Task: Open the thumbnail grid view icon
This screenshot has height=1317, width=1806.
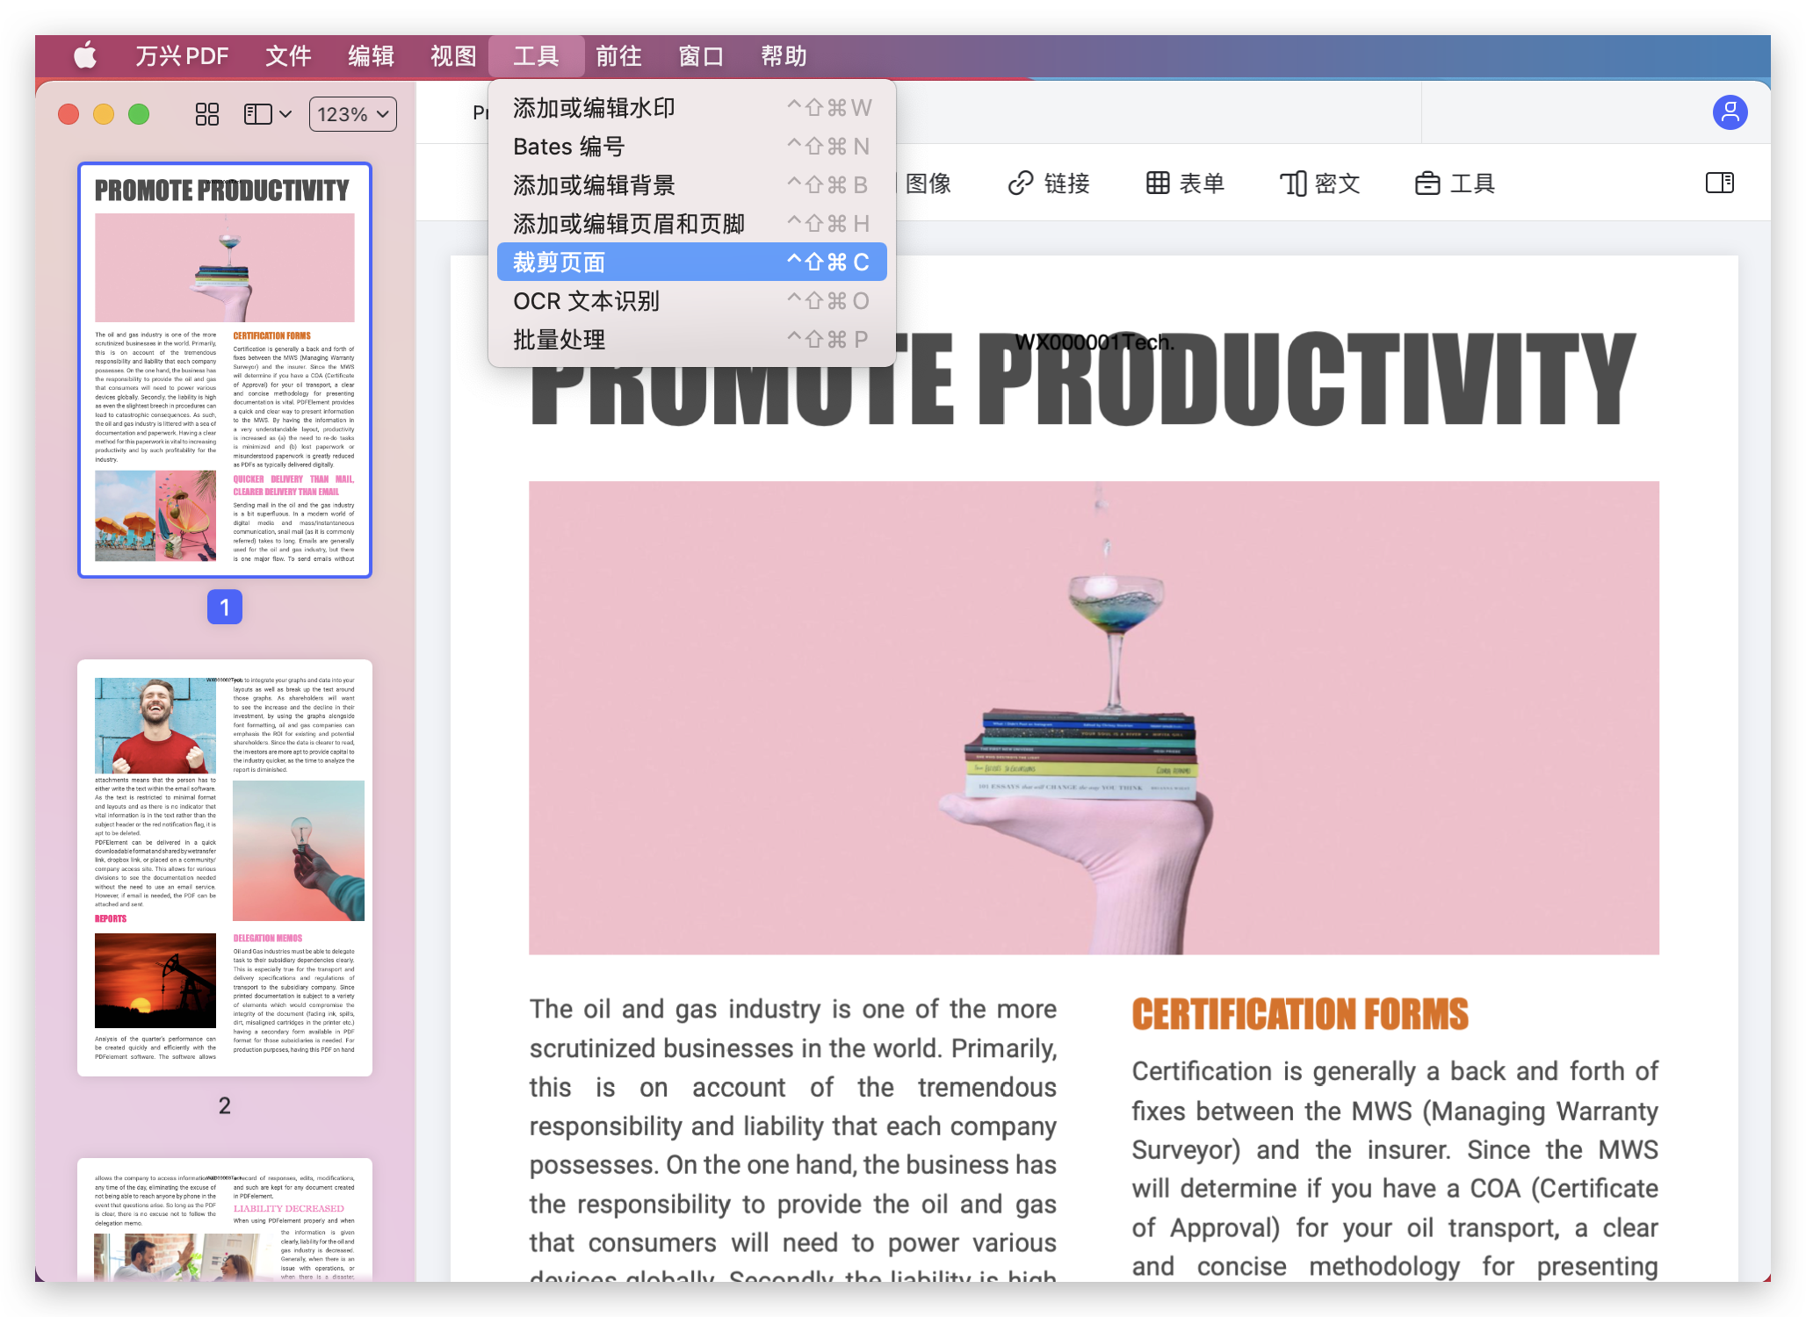Action: 206,114
